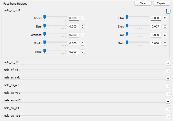Click the Neck value input field
Screen dimensions: 173x121
(156, 43)
